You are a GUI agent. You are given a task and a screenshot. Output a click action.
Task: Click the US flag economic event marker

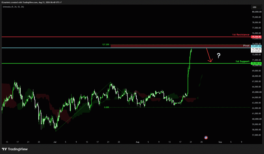pos(206,138)
